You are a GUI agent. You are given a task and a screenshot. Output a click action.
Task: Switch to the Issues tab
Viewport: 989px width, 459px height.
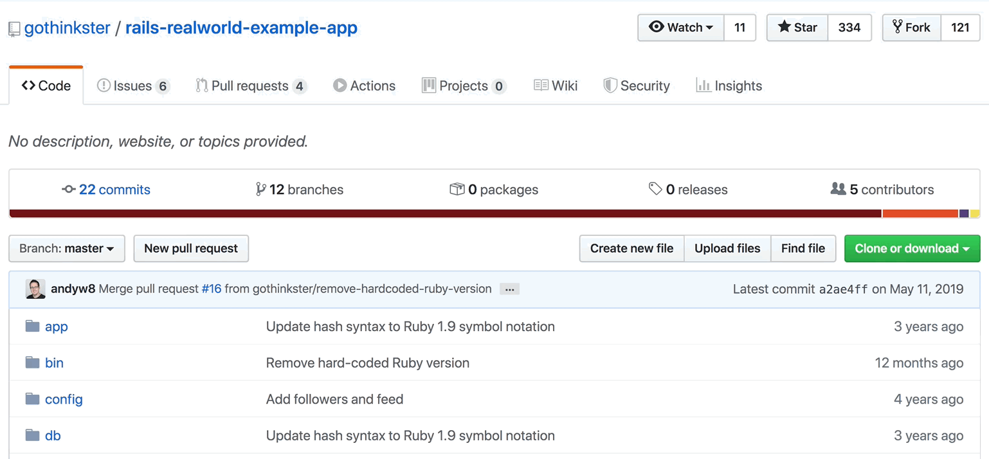point(132,85)
